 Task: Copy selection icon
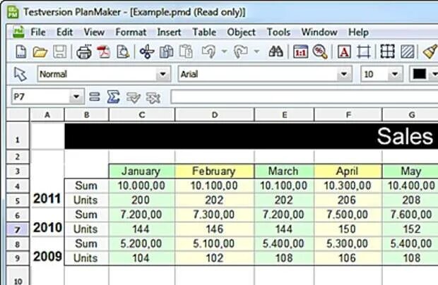coord(167,52)
